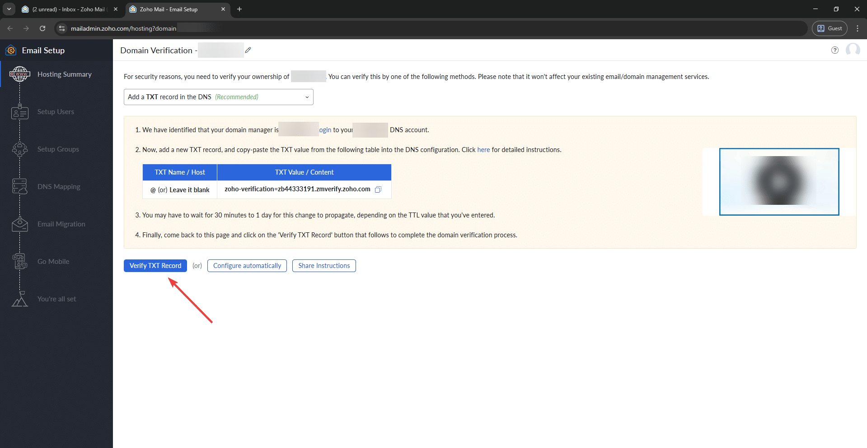
Task: Expand the verification method dropdown
Action: coord(218,97)
